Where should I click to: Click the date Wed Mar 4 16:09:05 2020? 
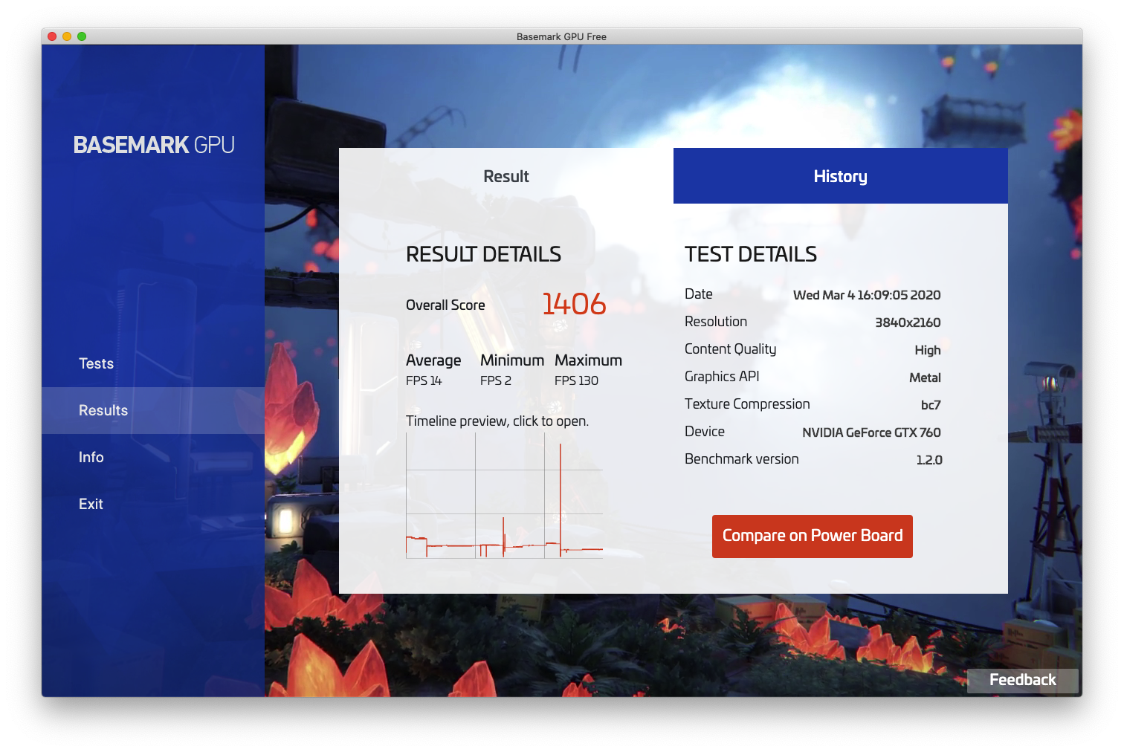[x=867, y=295]
